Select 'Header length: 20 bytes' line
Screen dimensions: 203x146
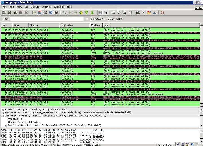pyautogui.click(x=24, y=122)
